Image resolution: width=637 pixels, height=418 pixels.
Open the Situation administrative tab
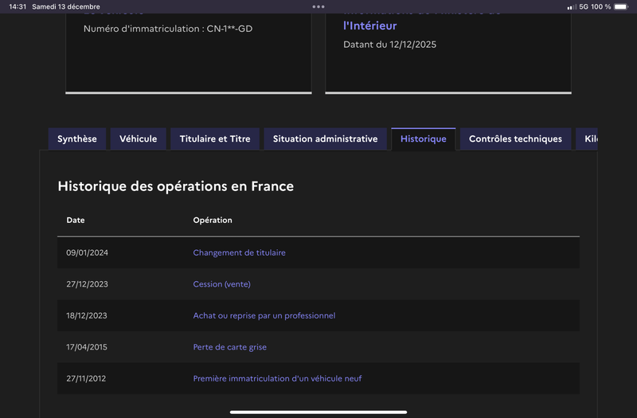(325, 139)
